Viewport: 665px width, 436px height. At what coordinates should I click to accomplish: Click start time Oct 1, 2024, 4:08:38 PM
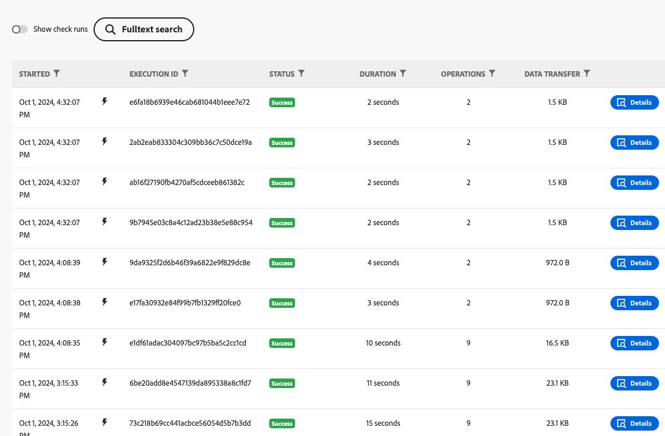tap(50, 309)
